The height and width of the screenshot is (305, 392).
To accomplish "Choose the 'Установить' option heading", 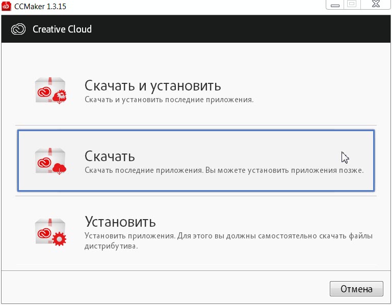I will click(120, 222).
